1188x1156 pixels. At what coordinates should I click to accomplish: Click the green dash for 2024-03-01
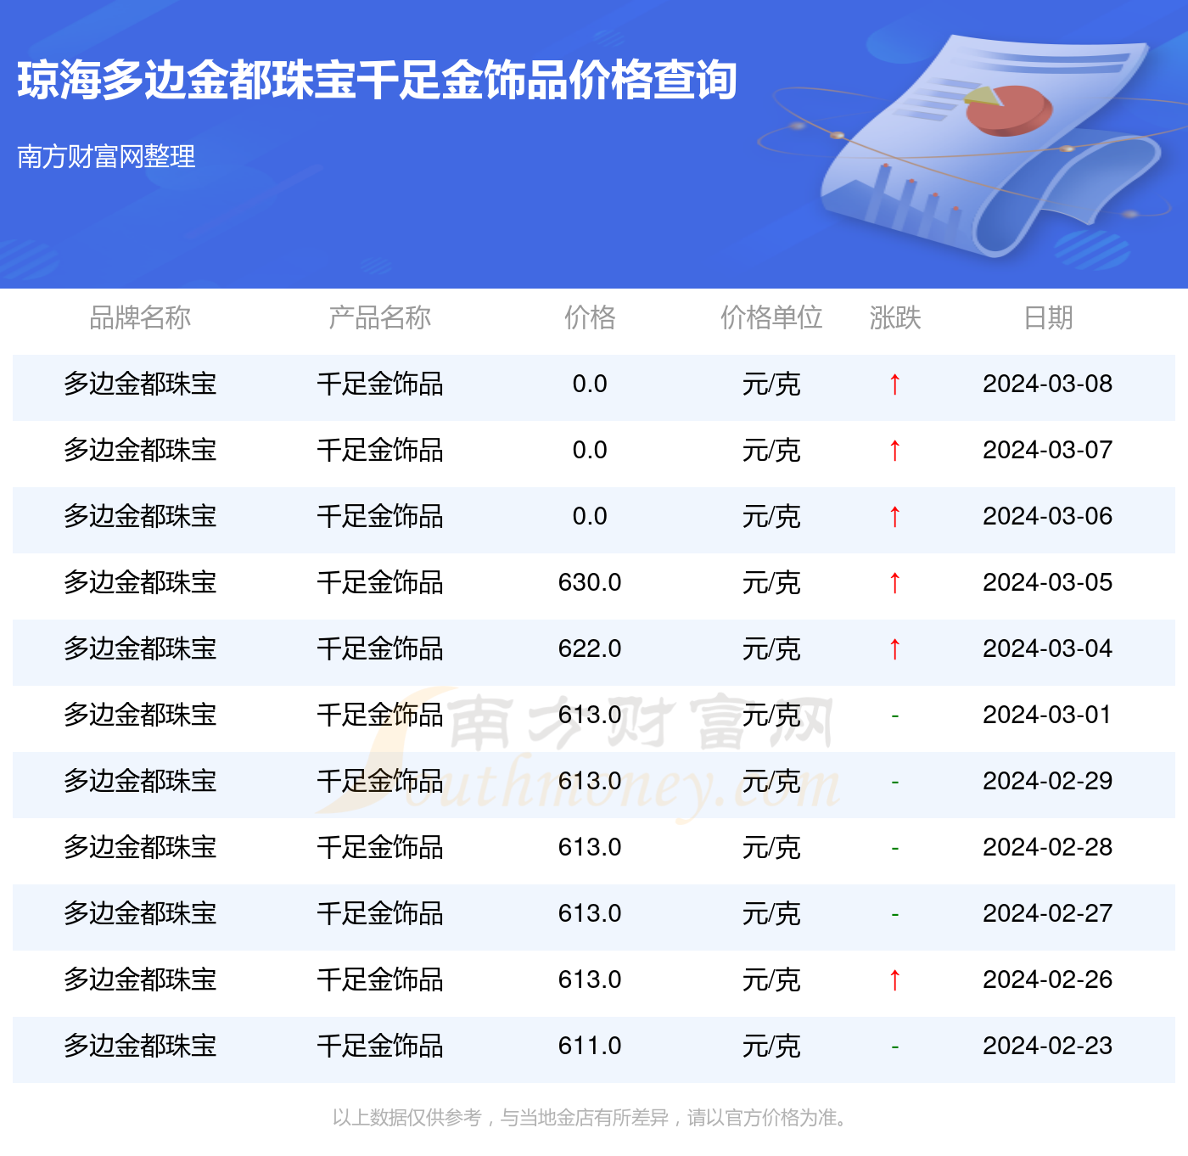[895, 716]
